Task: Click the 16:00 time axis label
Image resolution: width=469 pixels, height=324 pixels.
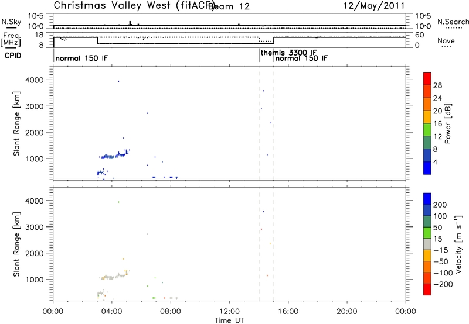Action: [x=288, y=312]
